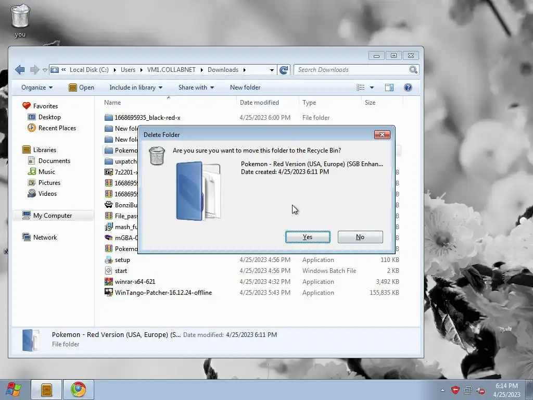Viewport: 533px width, 400px height.
Task: Select the uxpatch folder icon
Action: pos(108,161)
